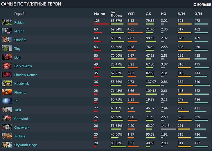Open the Dark Willow hero link

click(23, 66)
